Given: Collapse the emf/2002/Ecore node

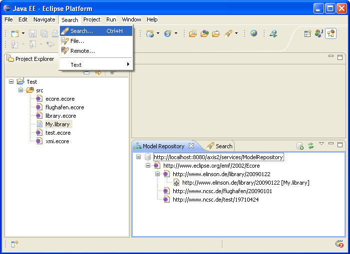Looking at the screenshot, I should [148, 166].
